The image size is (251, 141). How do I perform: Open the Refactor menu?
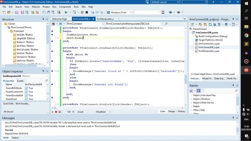click(36, 7)
